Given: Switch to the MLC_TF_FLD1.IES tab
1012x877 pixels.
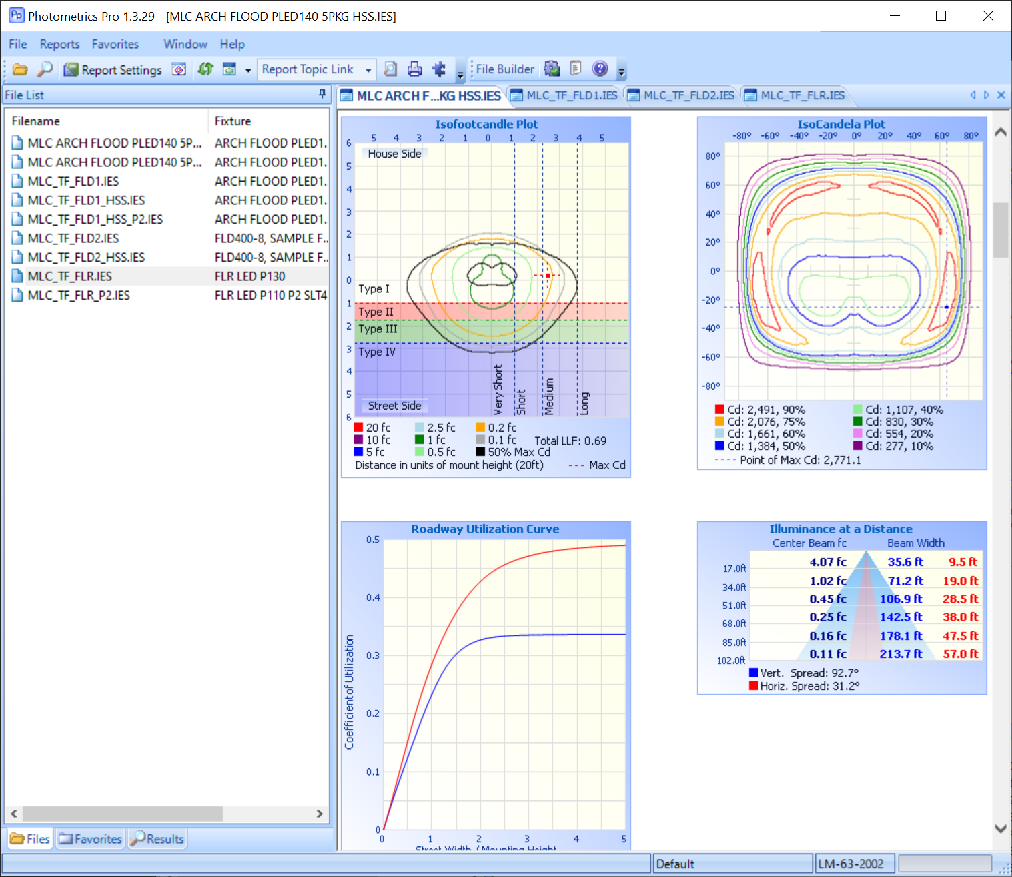Looking at the screenshot, I should [x=564, y=95].
